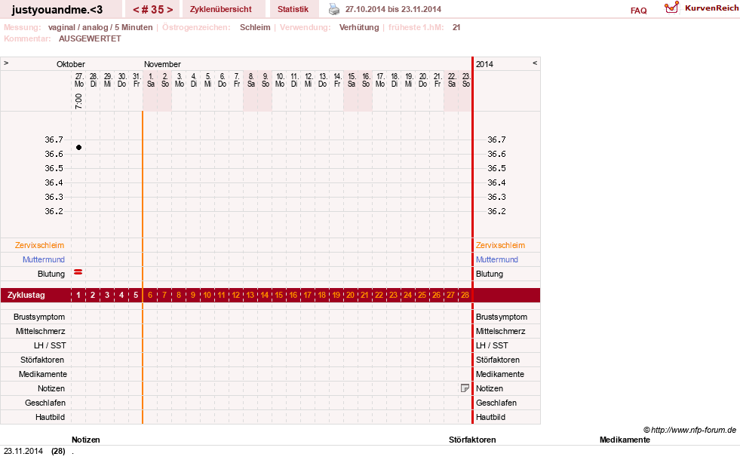
Task: Click the left '>' arrow at chart start
Action: pyautogui.click(x=6, y=63)
